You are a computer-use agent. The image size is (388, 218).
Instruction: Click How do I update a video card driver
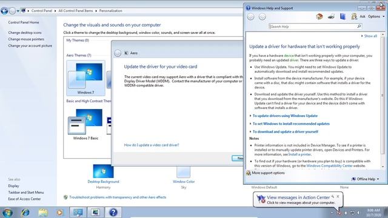pos(152,145)
